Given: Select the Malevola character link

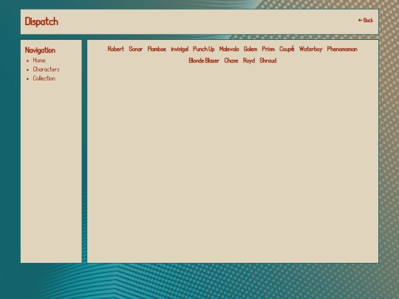Looking at the screenshot, I should tap(229, 49).
